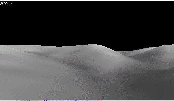Click the MaximizeWindow code text below the viewport
This screenshot has height=101, width=174.
[70, 100]
